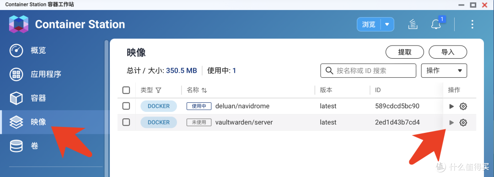Click latest version of deluan/navidrome

(328, 106)
